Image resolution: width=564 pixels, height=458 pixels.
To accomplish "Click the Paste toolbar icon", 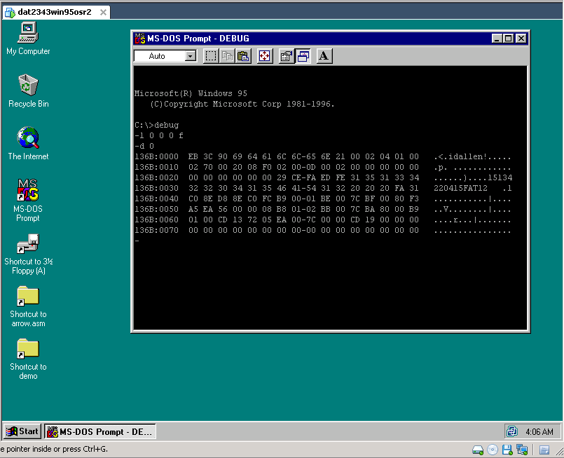I will [x=243, y=56].
